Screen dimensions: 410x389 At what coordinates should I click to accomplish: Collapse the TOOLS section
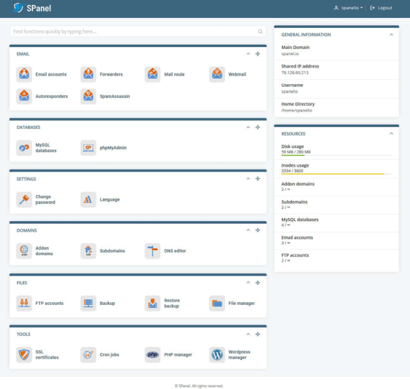(x=248, y=334)
